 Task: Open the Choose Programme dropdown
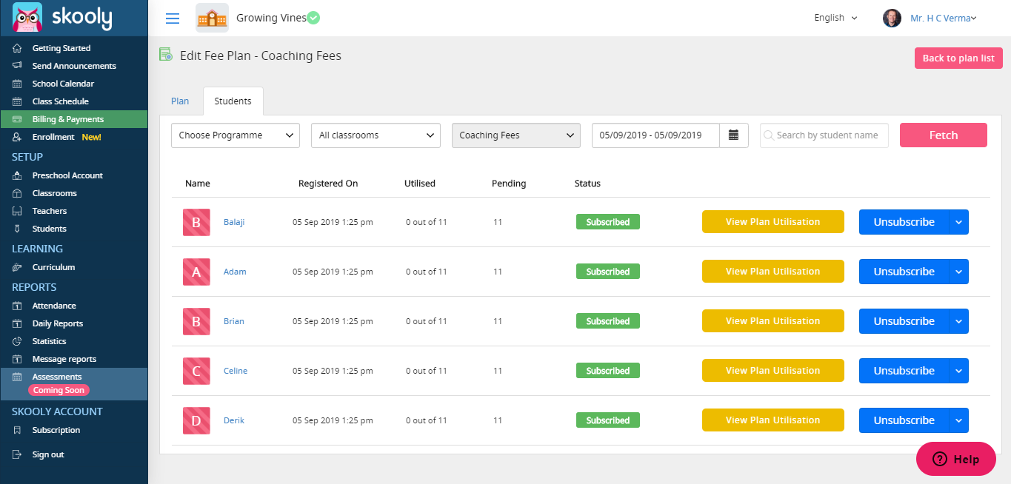[236, 135]
